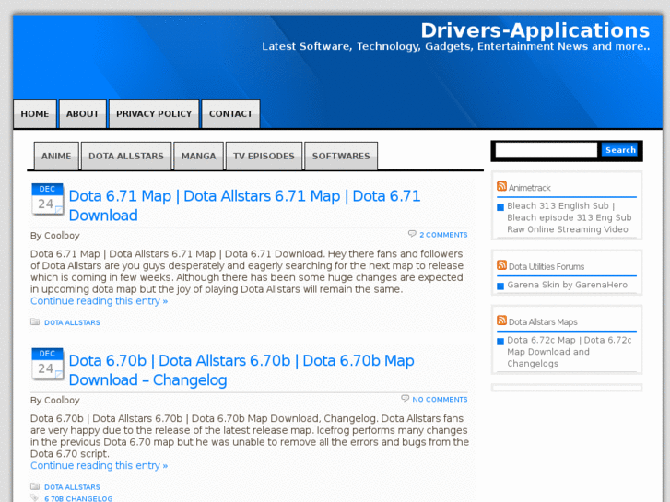670x502 pixels.
Task: Select the Dota Allstars category tab
Action: pos(126,156)
